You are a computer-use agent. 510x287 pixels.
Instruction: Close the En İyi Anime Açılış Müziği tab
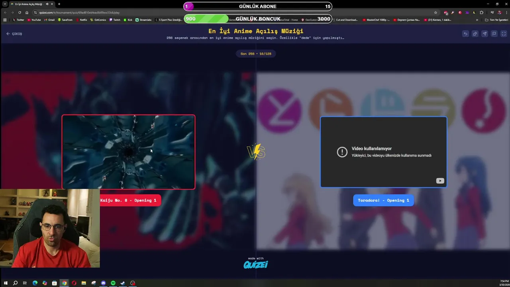pos(52,4)
